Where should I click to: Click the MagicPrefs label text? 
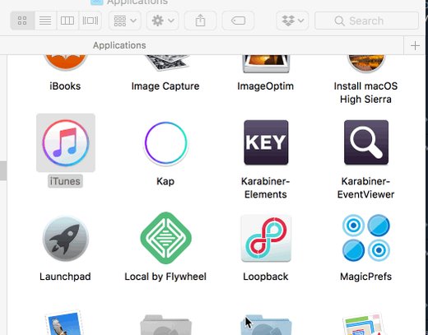(x=365, y=277)
